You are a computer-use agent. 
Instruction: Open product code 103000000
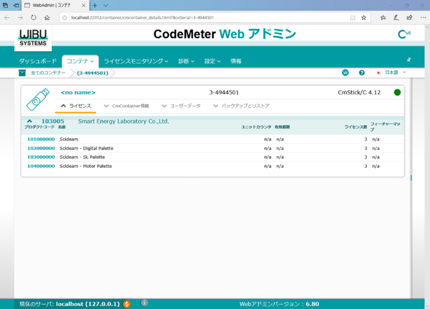pos(41,157)
